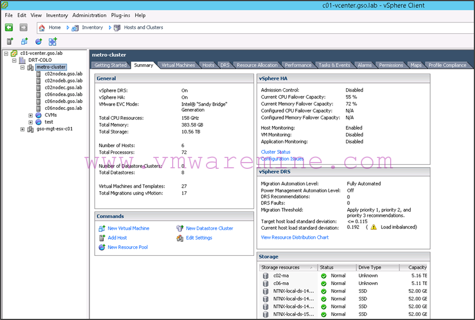Viewport: 475px width, 320px height.
Task: Click the Inventory breadcrumb dropdown arrow
Action: [110, 28]
